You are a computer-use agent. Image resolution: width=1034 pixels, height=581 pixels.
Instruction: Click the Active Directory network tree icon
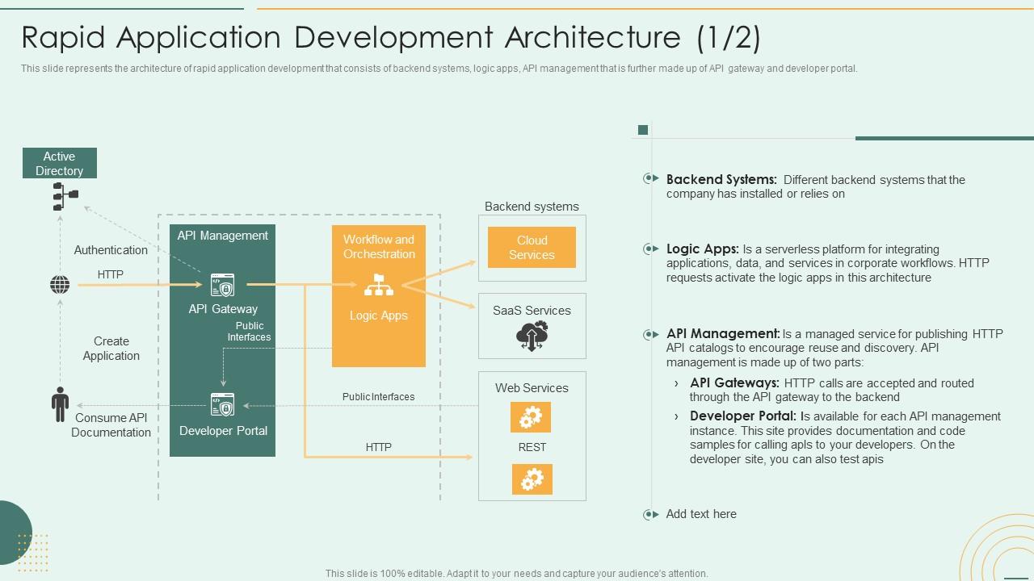pos(65,196)
